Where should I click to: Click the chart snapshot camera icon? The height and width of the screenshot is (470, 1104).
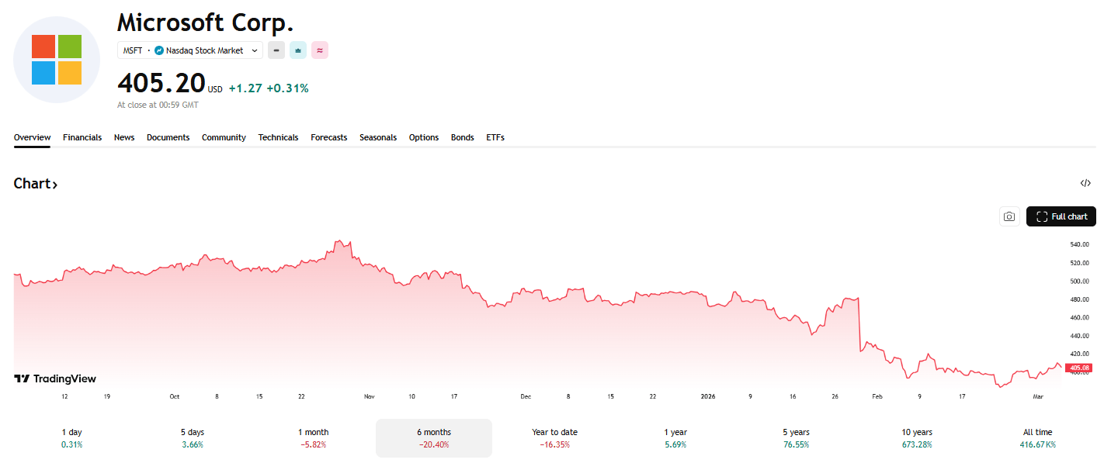coord(1009,217)
